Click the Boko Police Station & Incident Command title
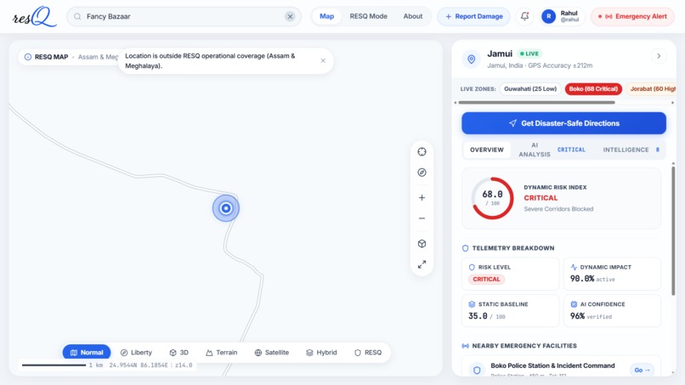The width and height of the screenshot is (685, 385). click(552, 365)
